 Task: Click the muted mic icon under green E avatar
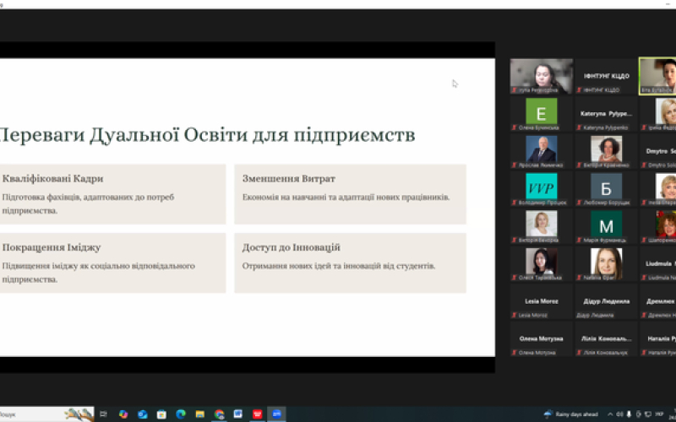pyautogui.click(x=514, y=127)
